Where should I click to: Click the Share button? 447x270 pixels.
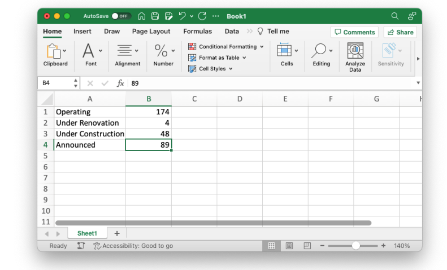click(x=400, y=32)
